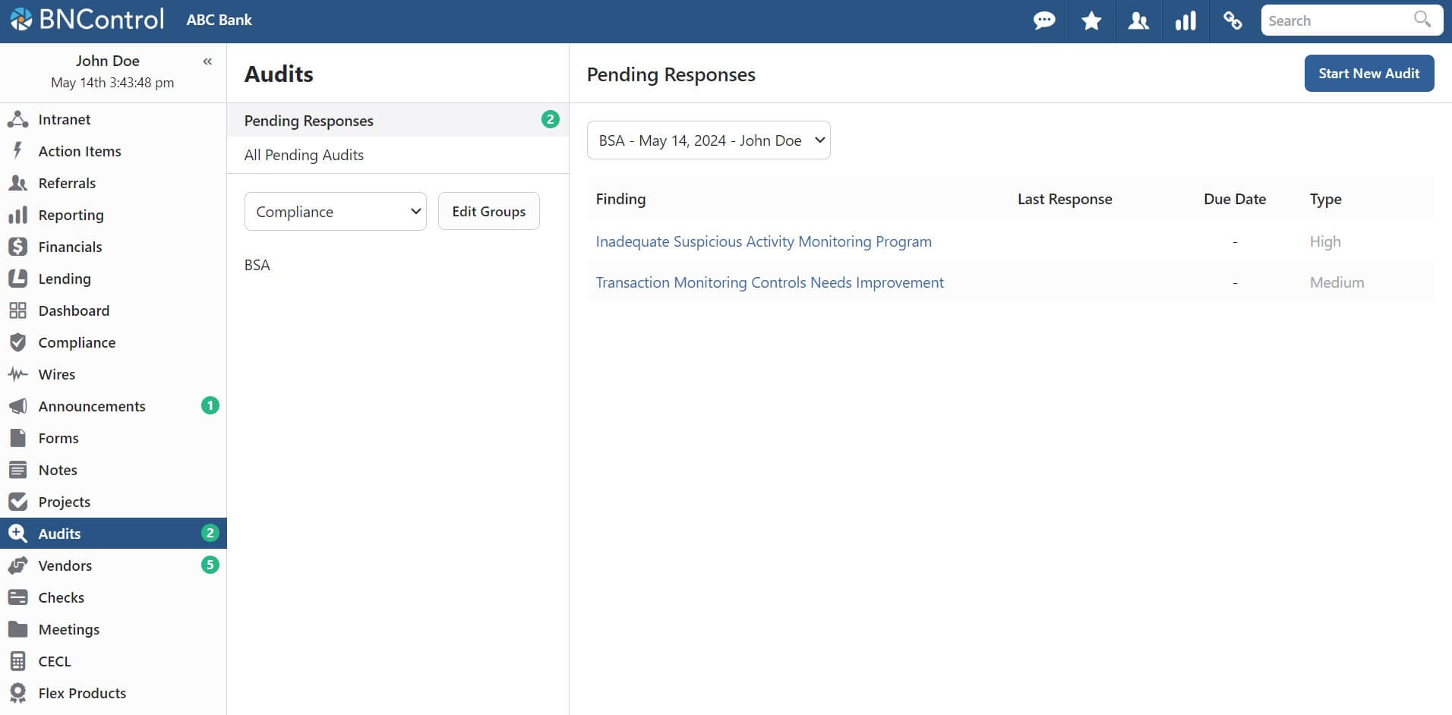The width and height of the screenshot is (1452, 715).
Task: Click the Edit Groups button
Action: [488, 212]
